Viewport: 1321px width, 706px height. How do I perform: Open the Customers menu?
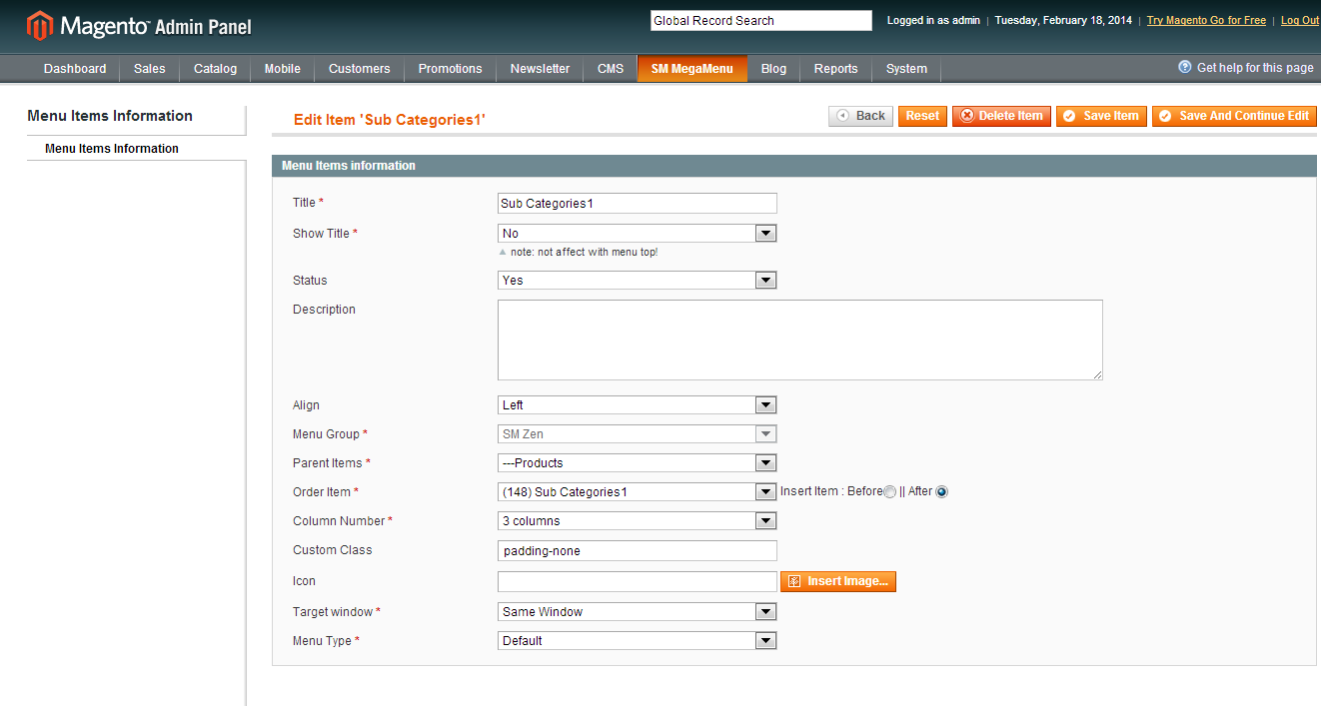(360, 69)
